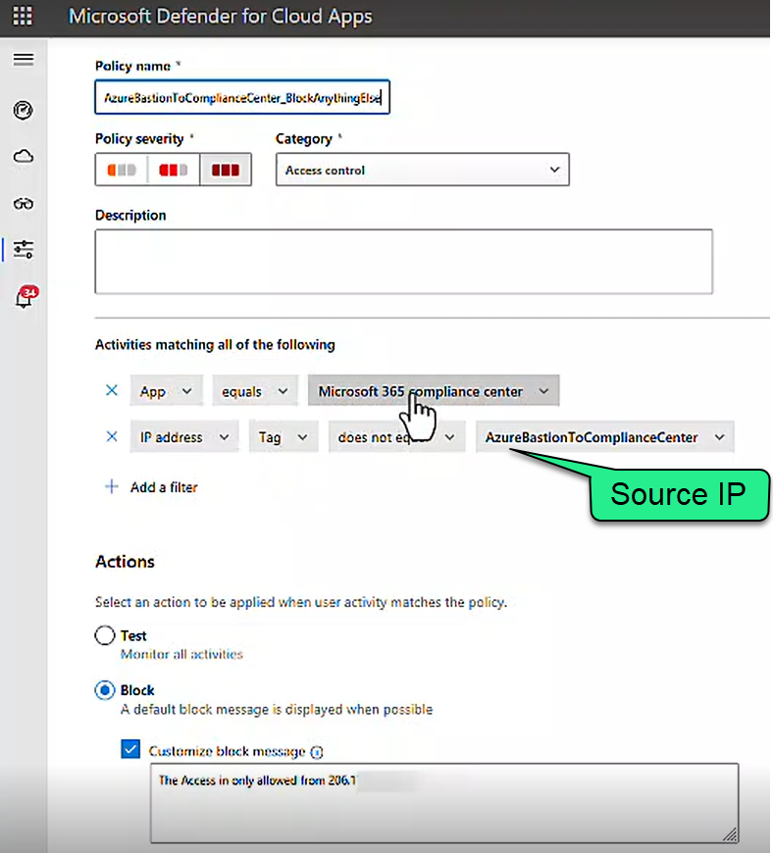
Task: Select medium policy severity
Action: click(173, 170)
